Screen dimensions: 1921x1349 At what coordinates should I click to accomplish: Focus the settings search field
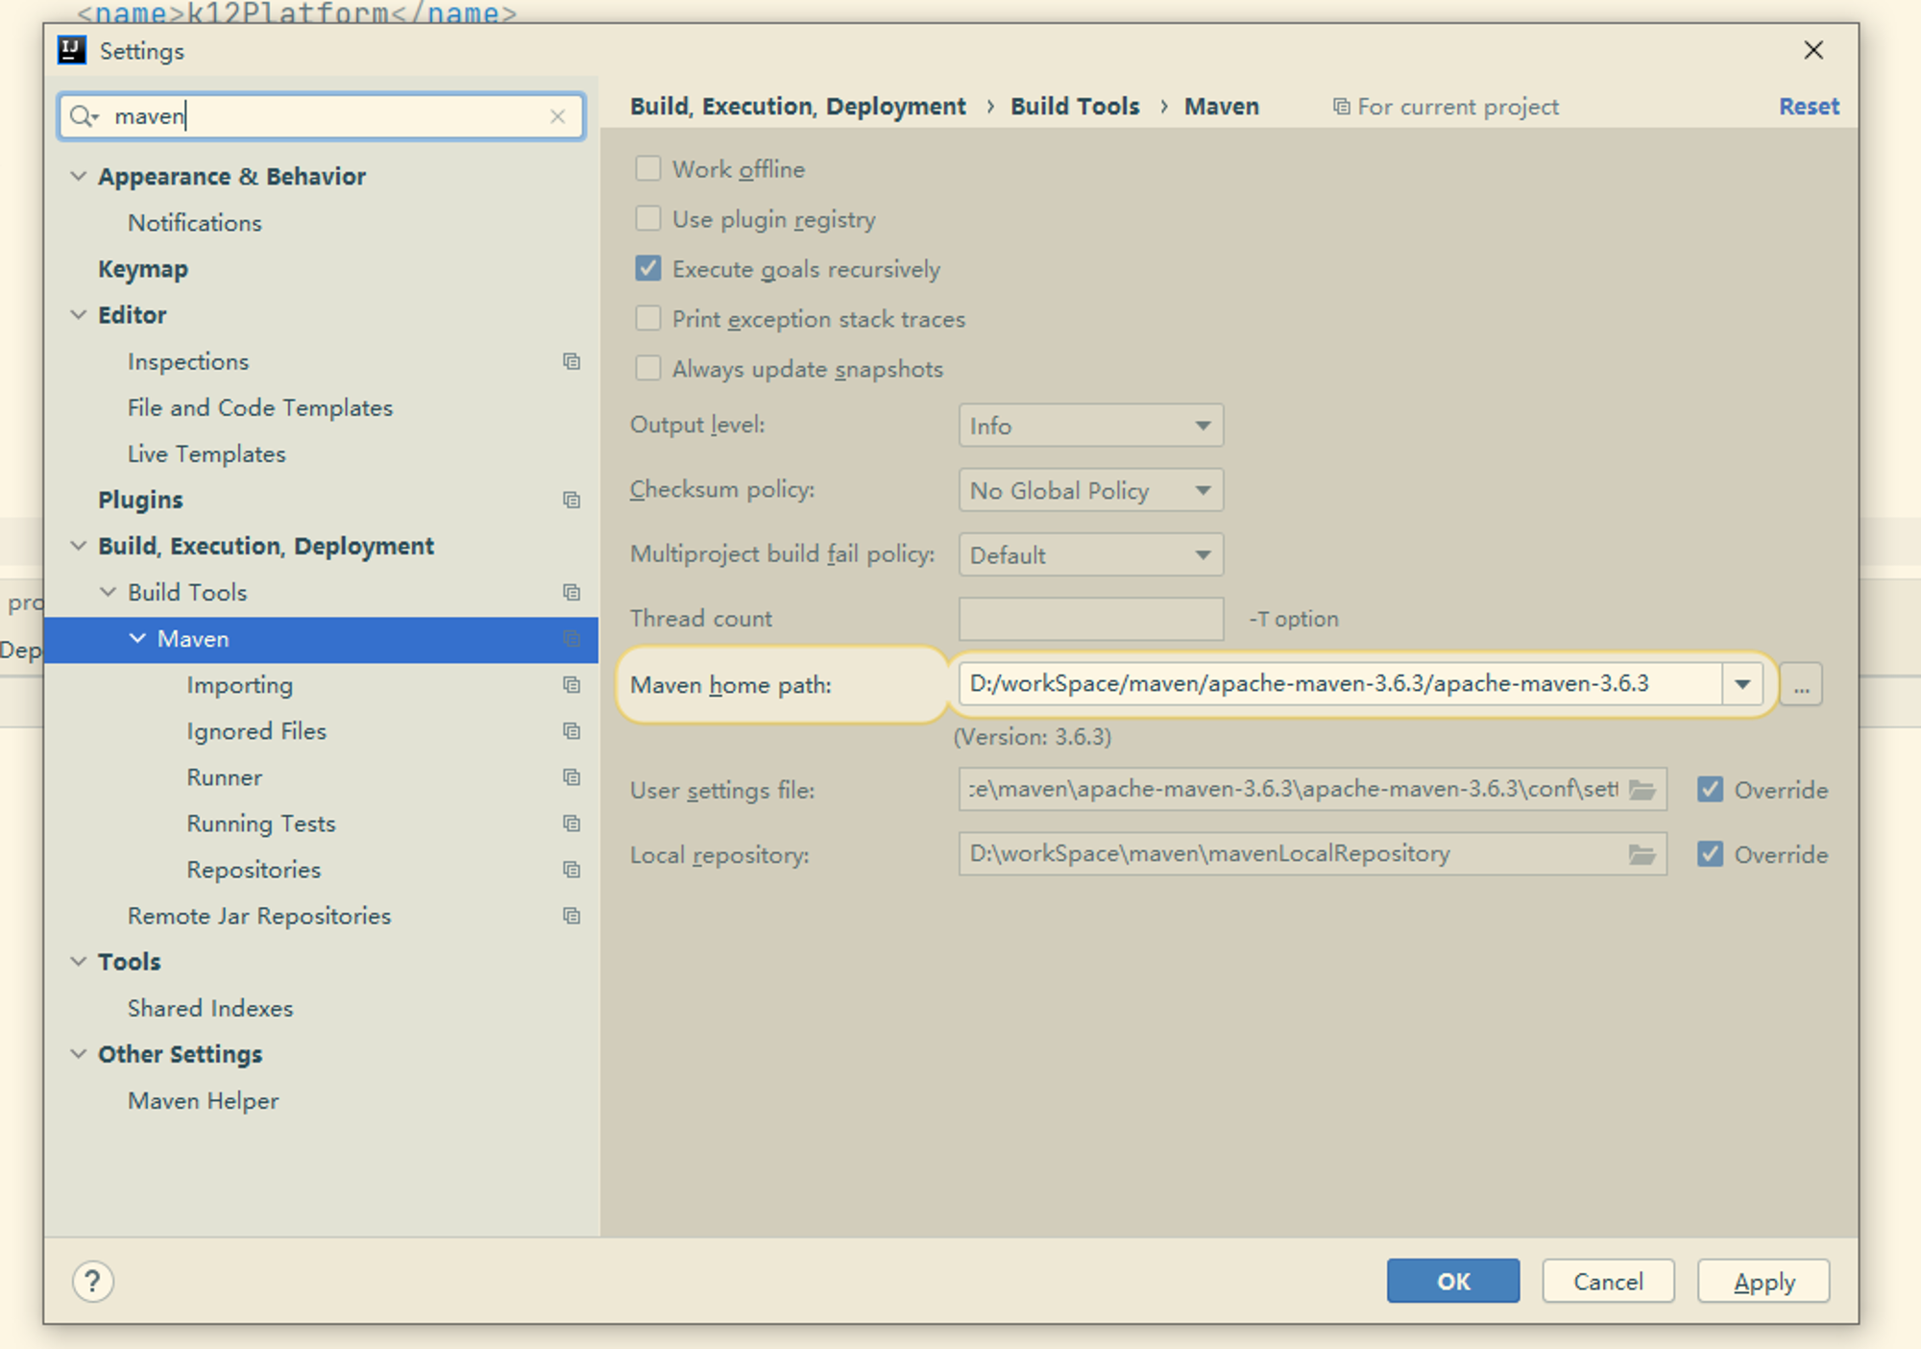tap(321, 116)
